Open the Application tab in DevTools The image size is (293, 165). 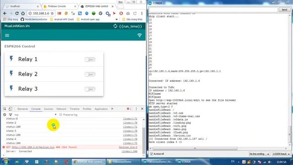(101, 109)
